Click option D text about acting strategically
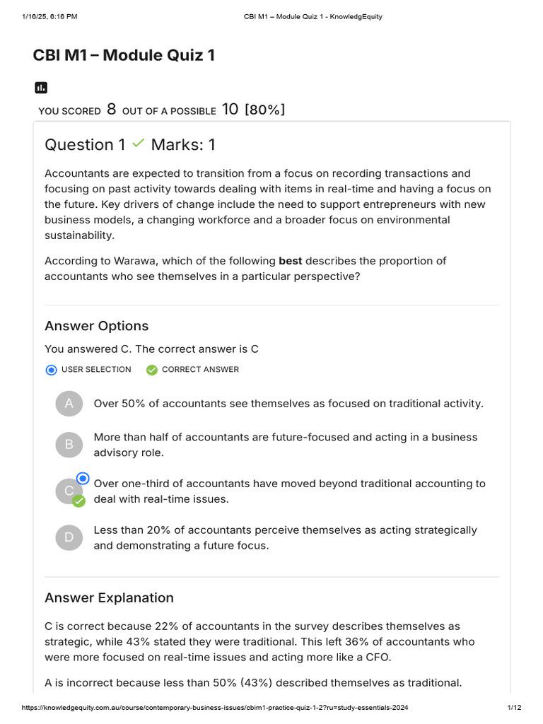The width and height of the screenshot is (543, 724). [285, 537]
